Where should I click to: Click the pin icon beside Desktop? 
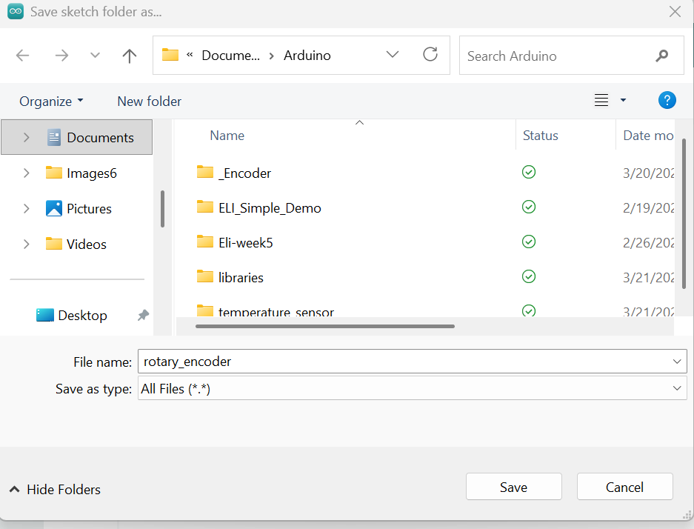coord(143,316)
